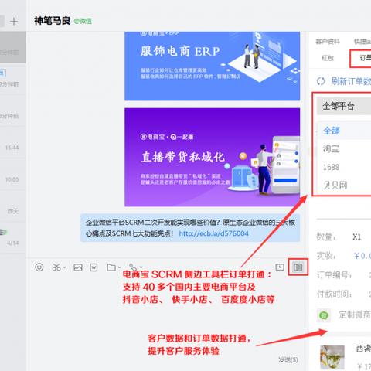Open the document (W) icon
The height and width of the screenshot is (371, 371).
(x=94, y=267)
